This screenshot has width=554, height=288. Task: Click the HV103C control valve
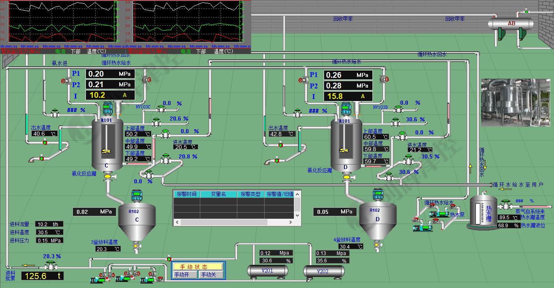point(162,108)
